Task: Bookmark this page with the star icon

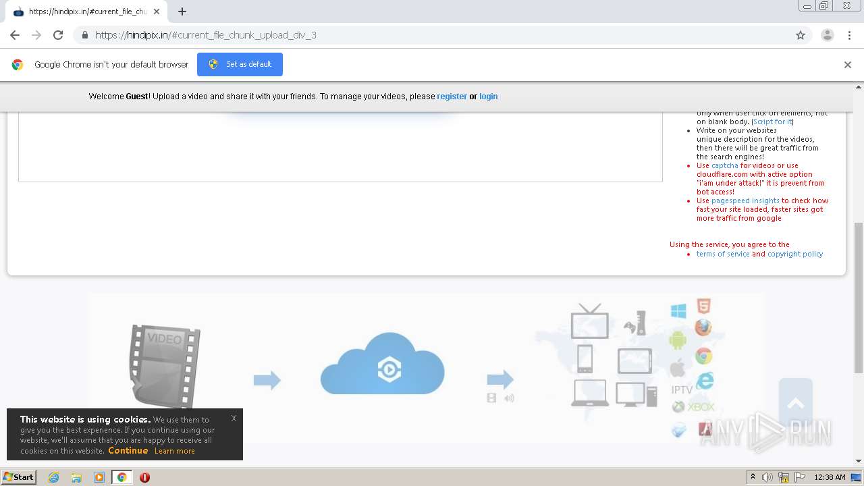Action: click(x=801, y=35)
